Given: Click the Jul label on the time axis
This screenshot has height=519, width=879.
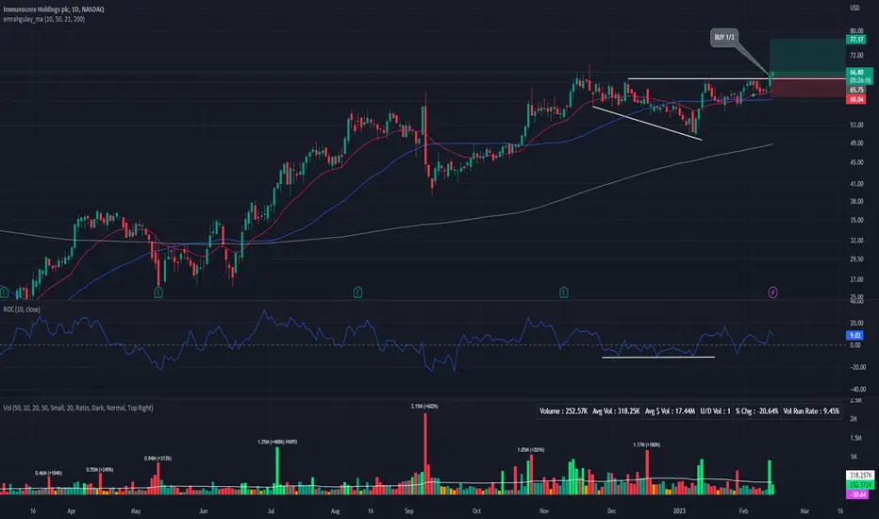Looking at the screenshot, I should click(x=271, y=511).
